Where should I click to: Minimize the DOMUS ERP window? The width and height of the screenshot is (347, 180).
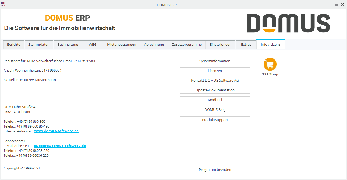tap(330, 5)
